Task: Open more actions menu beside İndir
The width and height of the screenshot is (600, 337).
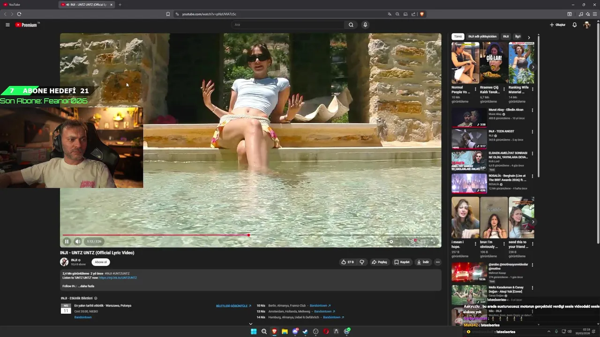Action: [x=437, y=262]
